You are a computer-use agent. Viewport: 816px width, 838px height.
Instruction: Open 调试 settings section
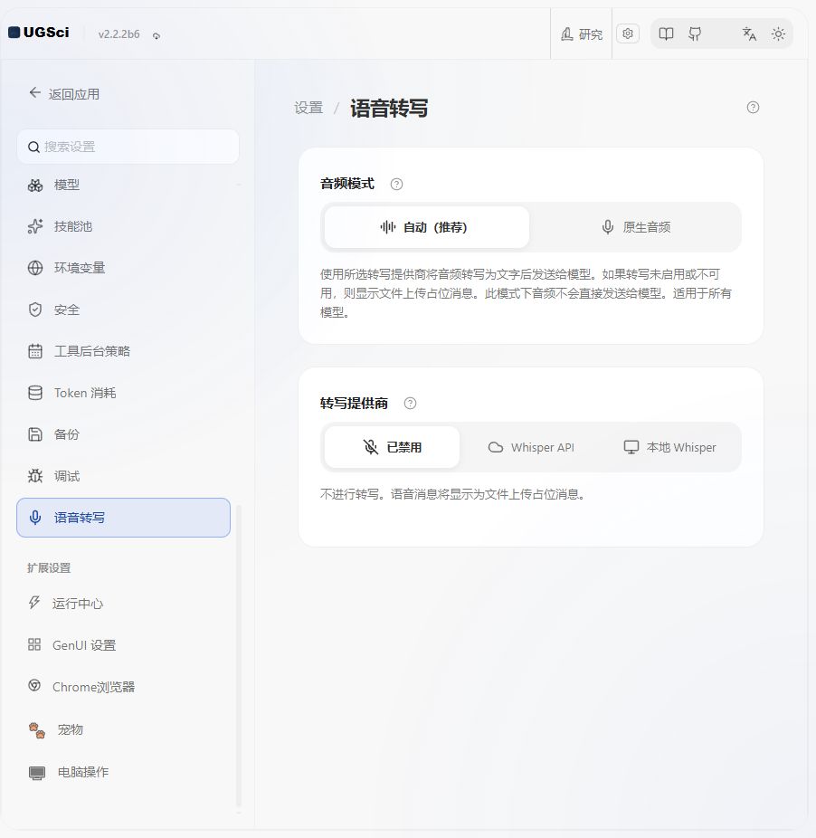point(123,476)
